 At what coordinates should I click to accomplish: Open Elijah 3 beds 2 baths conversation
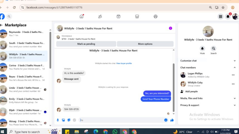24,112
